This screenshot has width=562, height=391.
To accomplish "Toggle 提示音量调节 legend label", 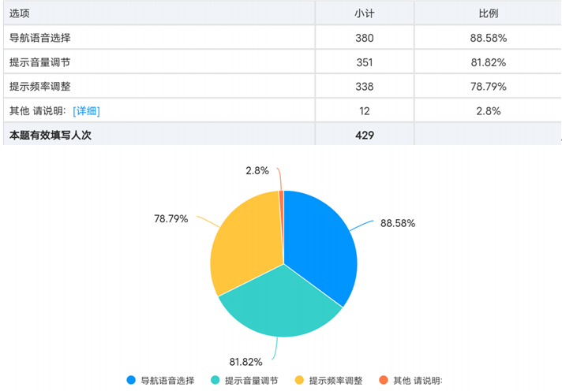I will pos(251,380).
